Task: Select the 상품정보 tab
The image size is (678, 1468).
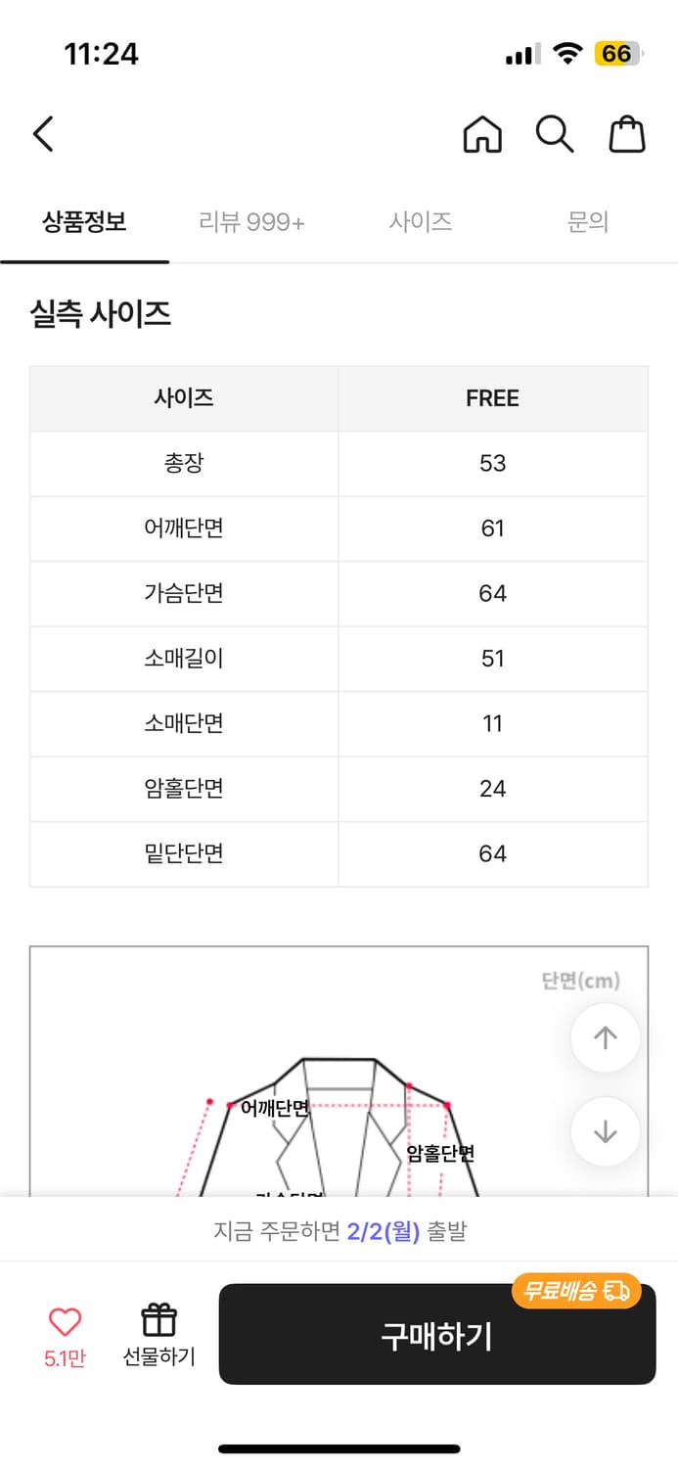Action: (83, 222)
